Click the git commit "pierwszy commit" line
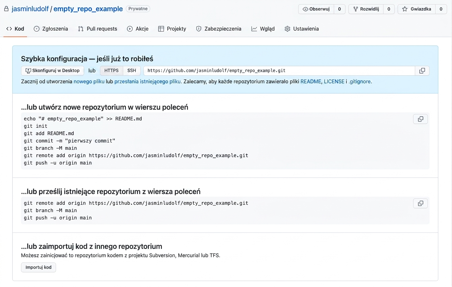Screen dimensions: 452x287 pos(70,141)
